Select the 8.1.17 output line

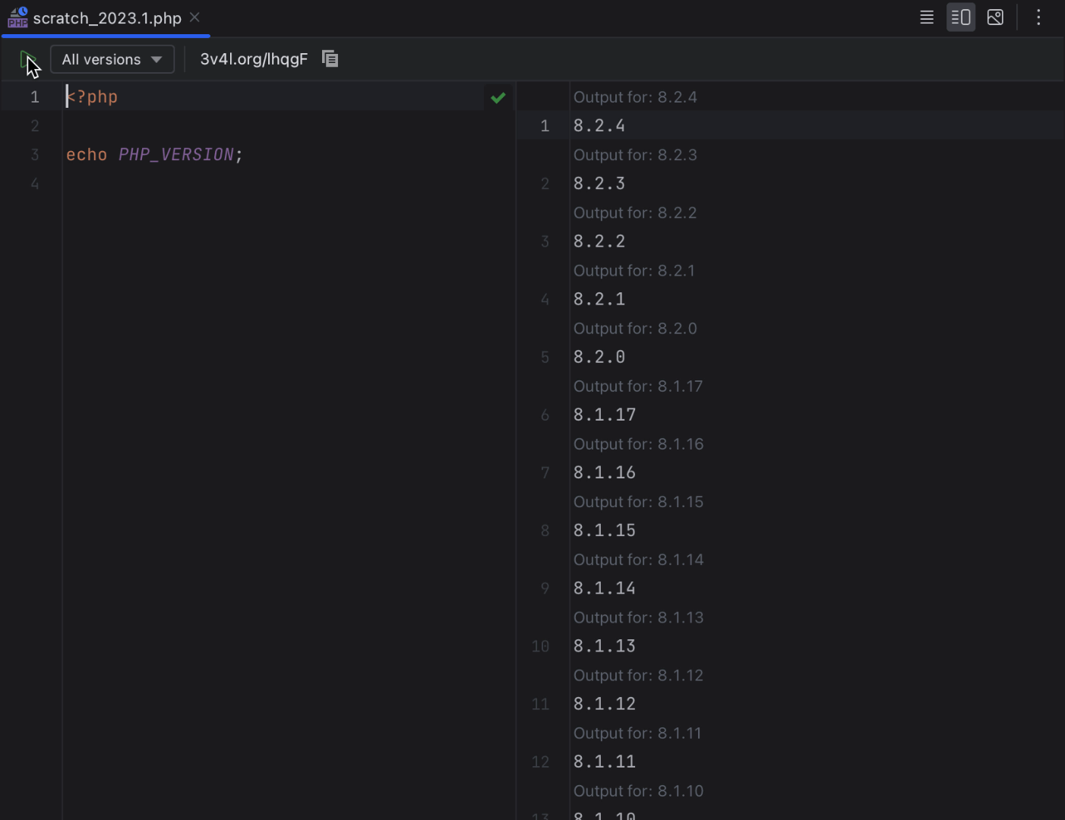[x=605, y=415]
